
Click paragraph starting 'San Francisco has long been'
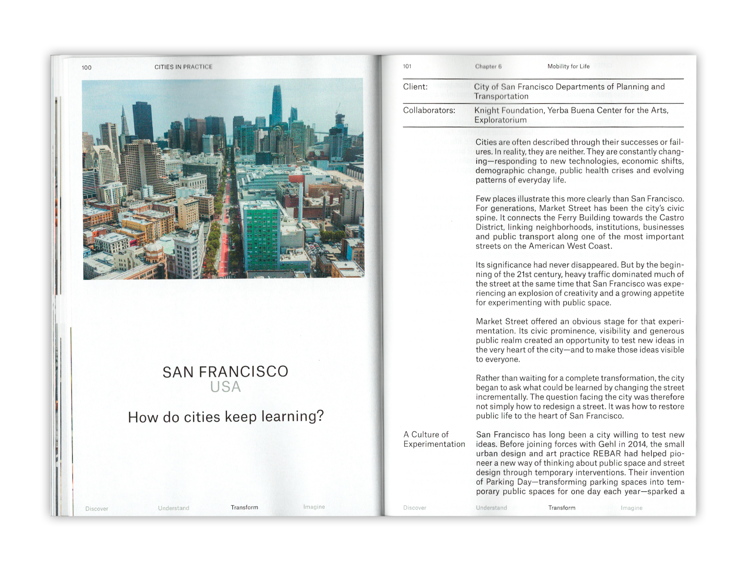click(x=580, y=463)
